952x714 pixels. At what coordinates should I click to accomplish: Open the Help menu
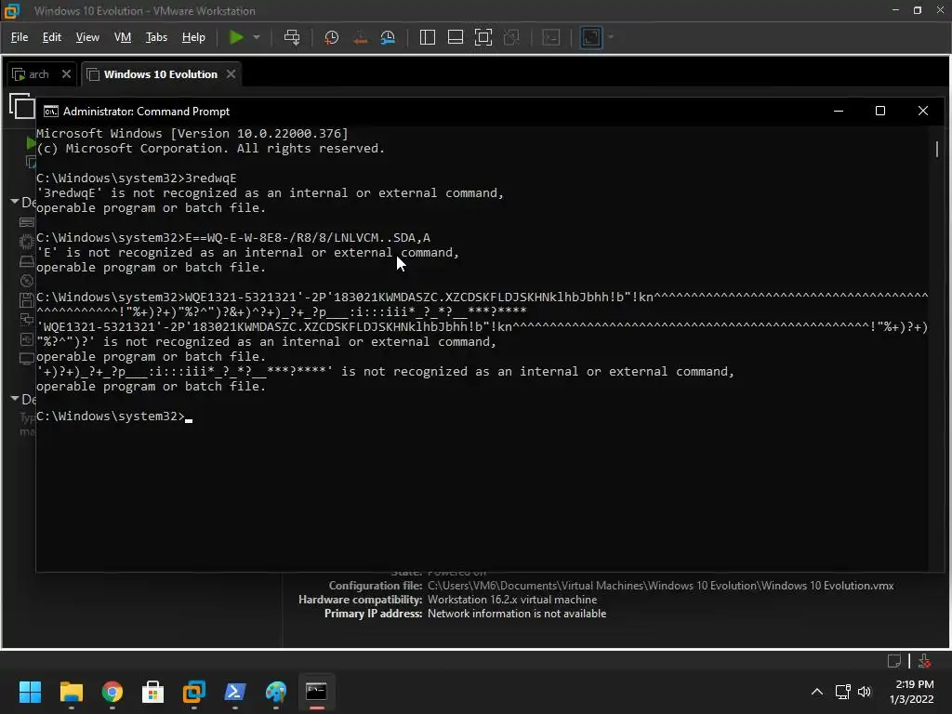coord(193,37)
